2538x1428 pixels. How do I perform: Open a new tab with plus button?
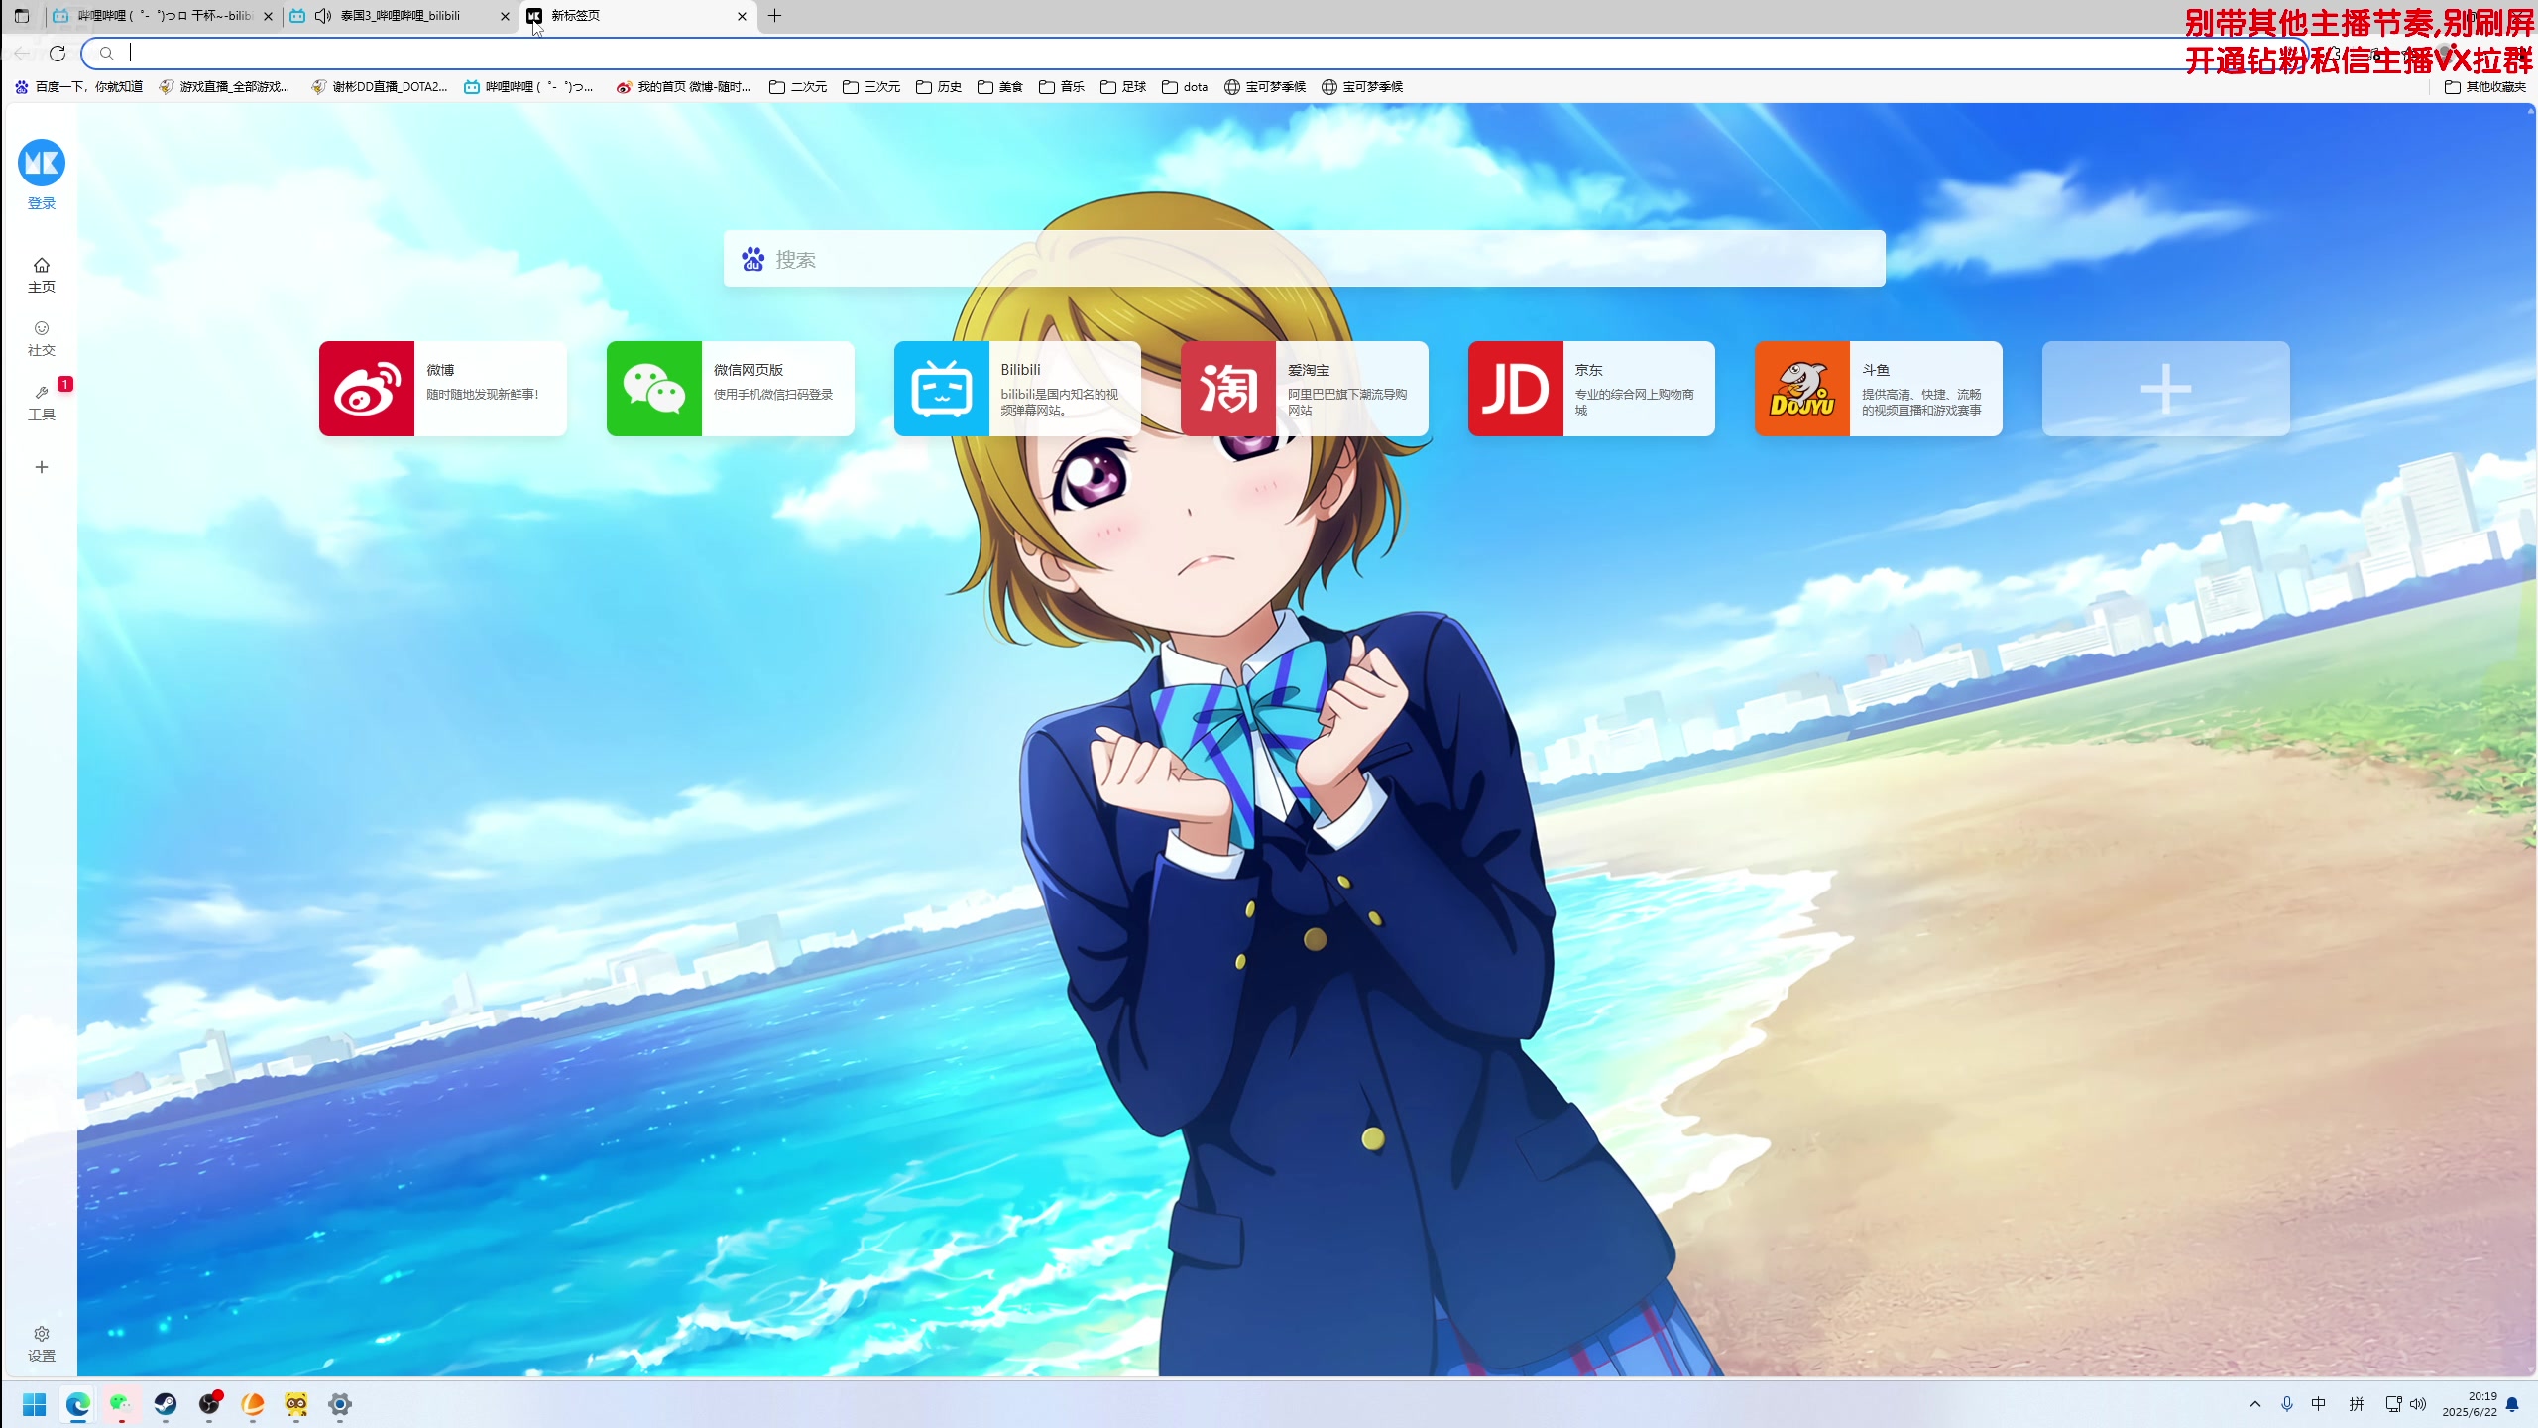(x=775, y=16)
